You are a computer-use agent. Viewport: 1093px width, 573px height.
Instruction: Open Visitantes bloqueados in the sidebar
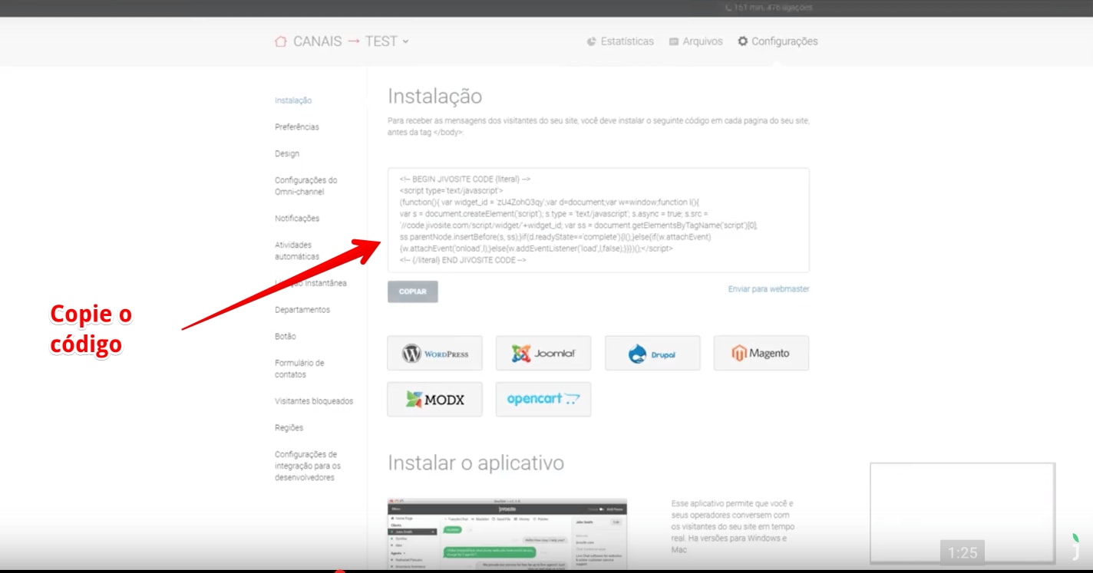[x=314, y=401]
